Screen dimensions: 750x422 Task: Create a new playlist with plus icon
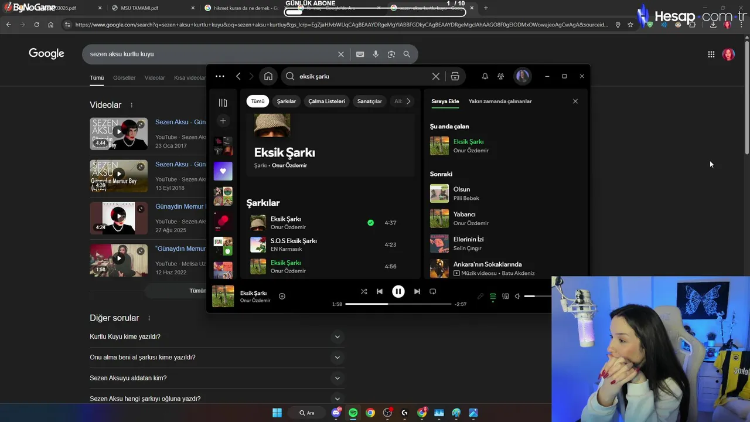click(223, 121)
